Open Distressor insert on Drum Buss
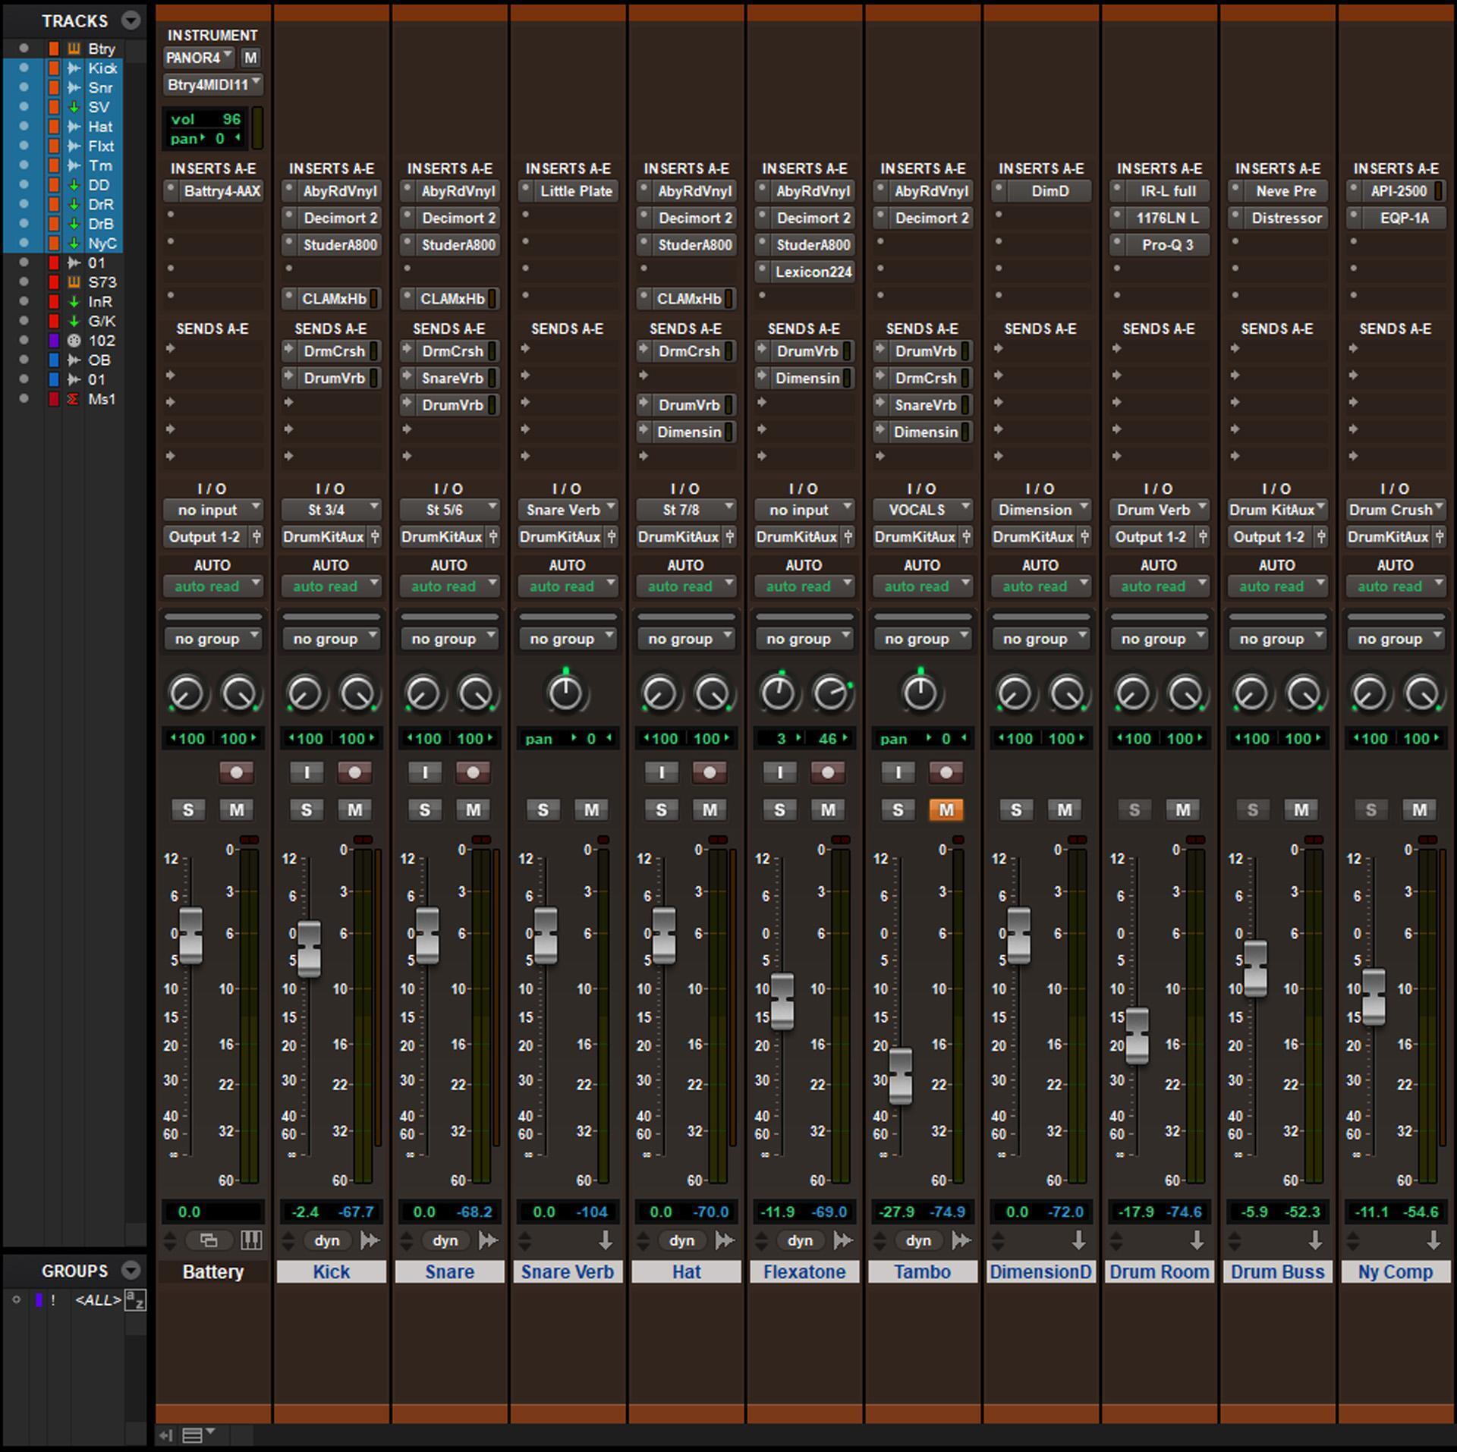1457x1452 pixels. point(1285,218)
